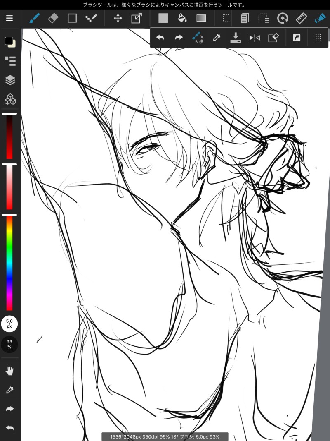Adjust the dark red brightness slider
Screen dimensions: 330x441
(x=9, y=137)
